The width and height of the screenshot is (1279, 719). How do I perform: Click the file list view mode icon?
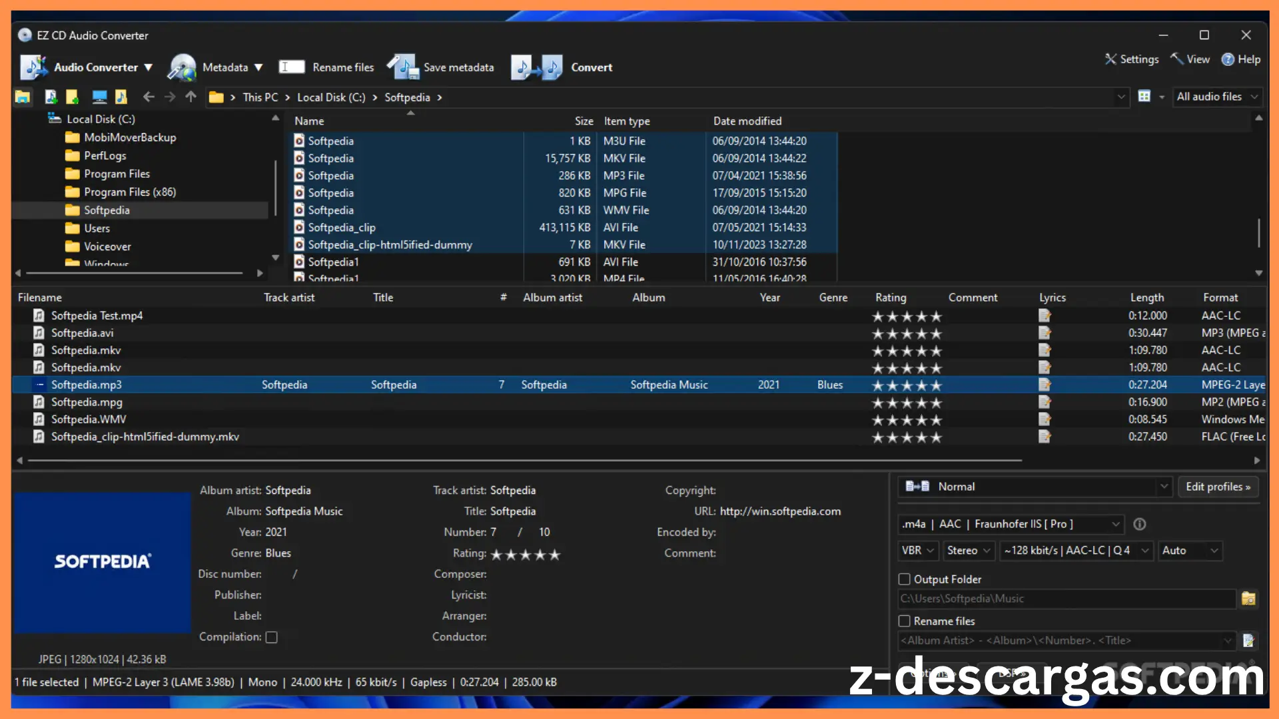(1144, 97)
